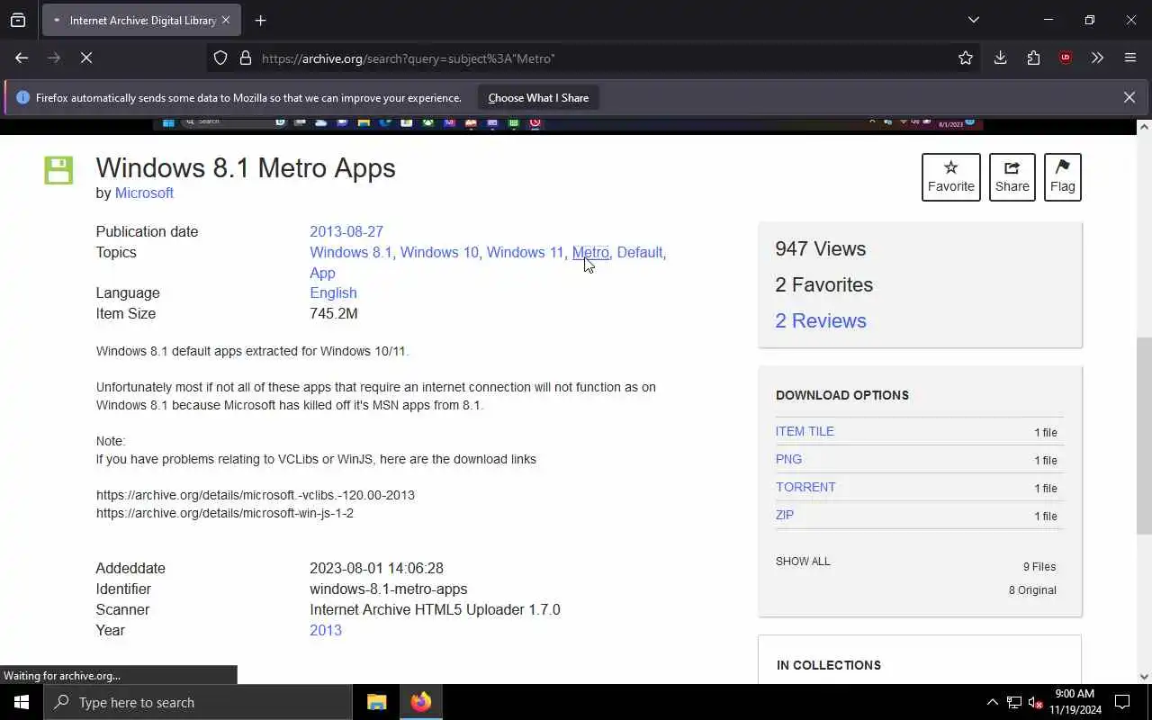The height and width of the screenshot is (720, 1152).
Task: Download the ITEM TILE file
Action: point(805,431)
